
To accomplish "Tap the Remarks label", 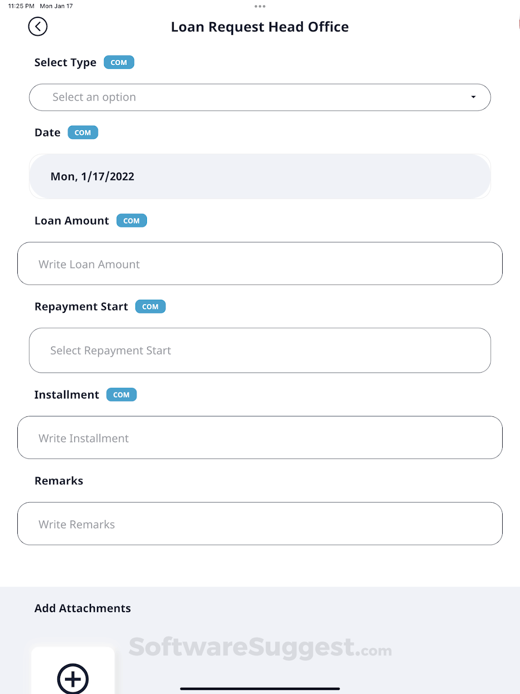I will point(59,480).
